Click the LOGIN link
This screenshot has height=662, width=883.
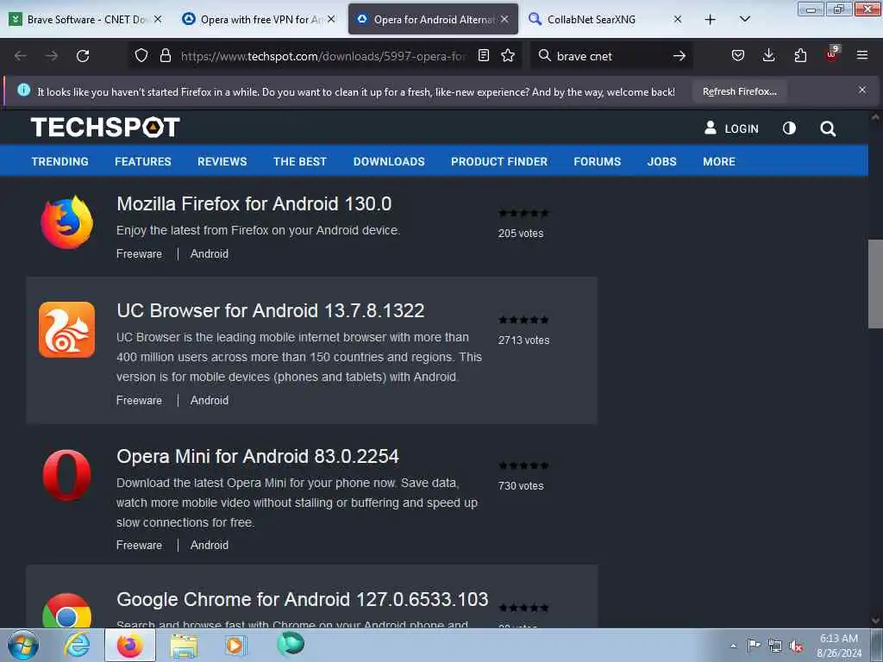pos(731,128)
